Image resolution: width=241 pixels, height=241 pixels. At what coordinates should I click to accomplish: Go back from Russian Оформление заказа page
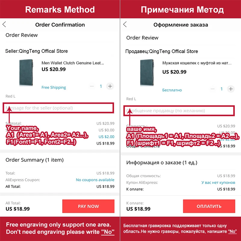point(125,25)
